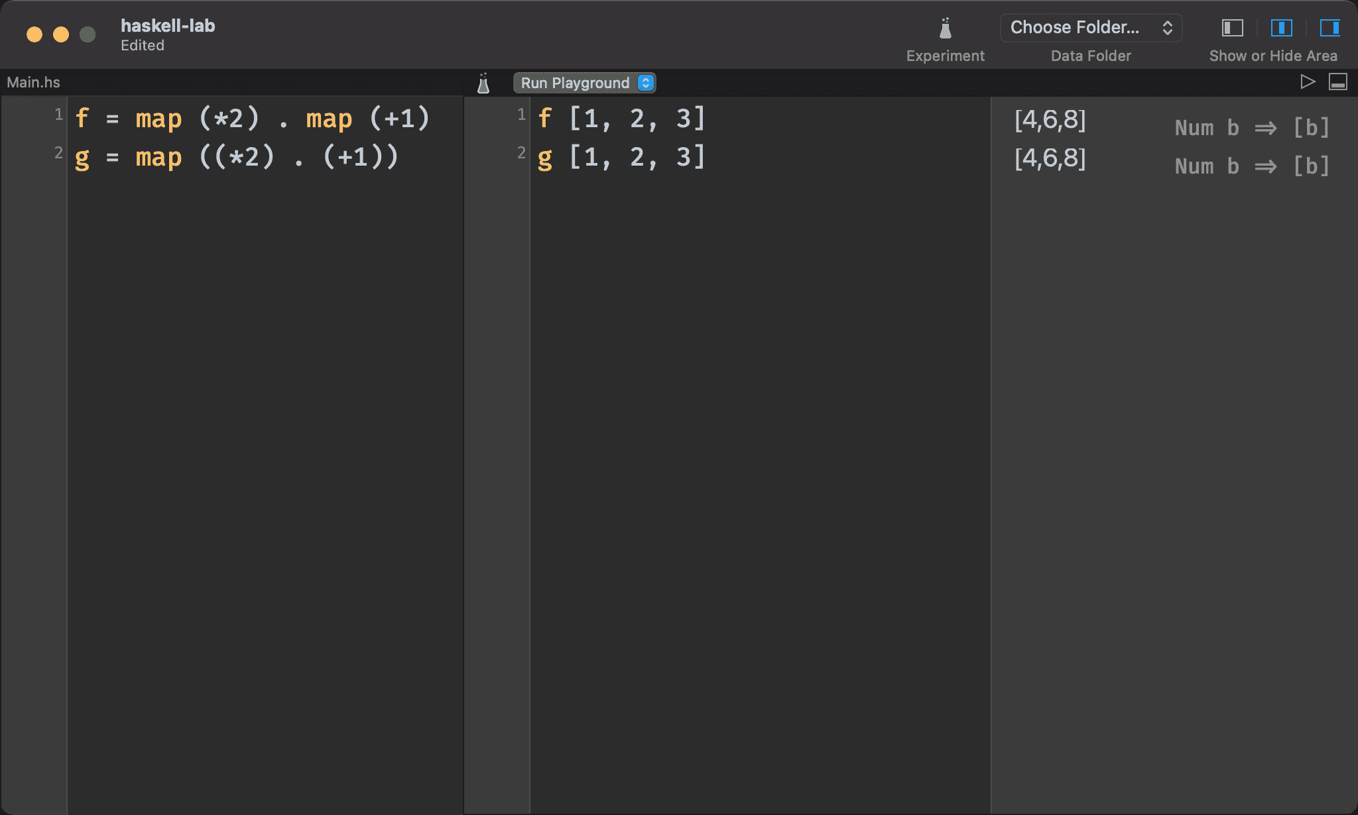
Task: Click second Num b ⇒ [b] type annotation
Action: [x=1252, y=166]
